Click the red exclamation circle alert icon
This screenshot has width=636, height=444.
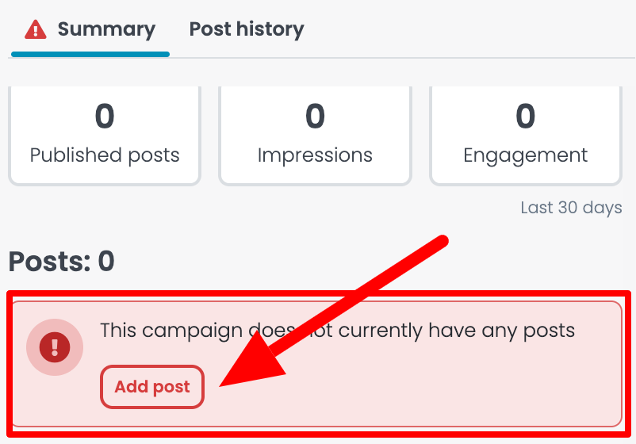tap(55, 347)
